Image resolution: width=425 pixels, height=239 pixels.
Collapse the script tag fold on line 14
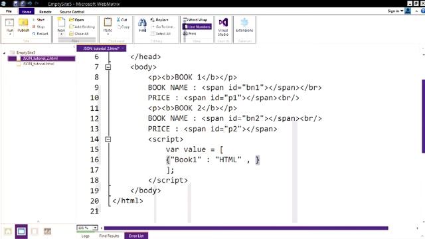(108, 139)
